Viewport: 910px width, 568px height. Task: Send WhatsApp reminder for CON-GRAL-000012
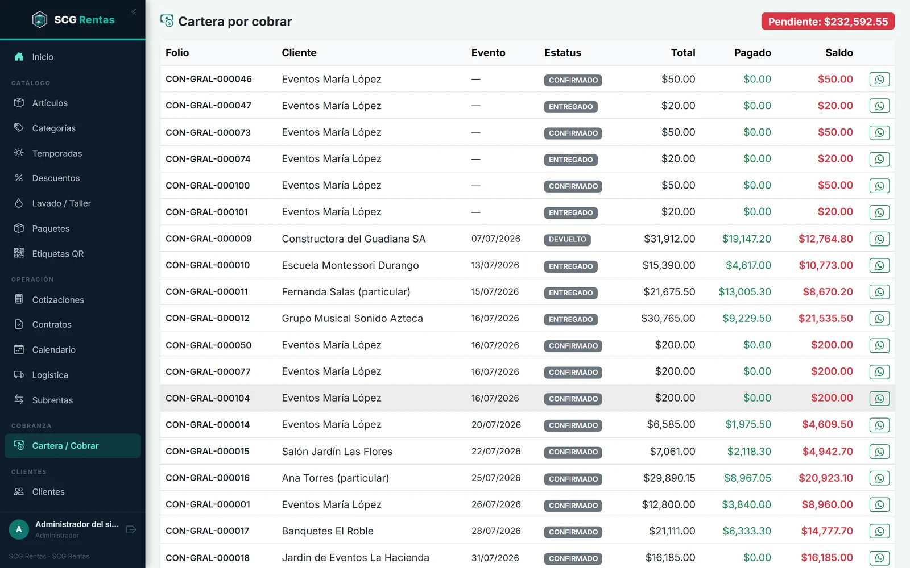pos(879,319)
